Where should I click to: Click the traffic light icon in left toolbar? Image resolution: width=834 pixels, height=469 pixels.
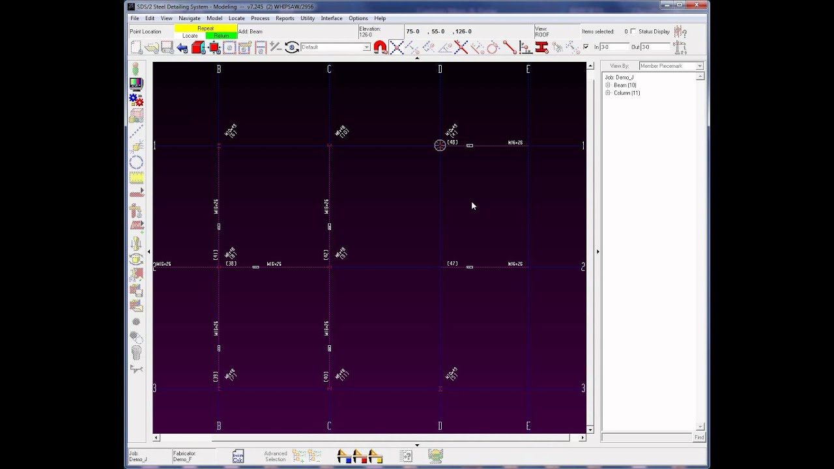136,69
